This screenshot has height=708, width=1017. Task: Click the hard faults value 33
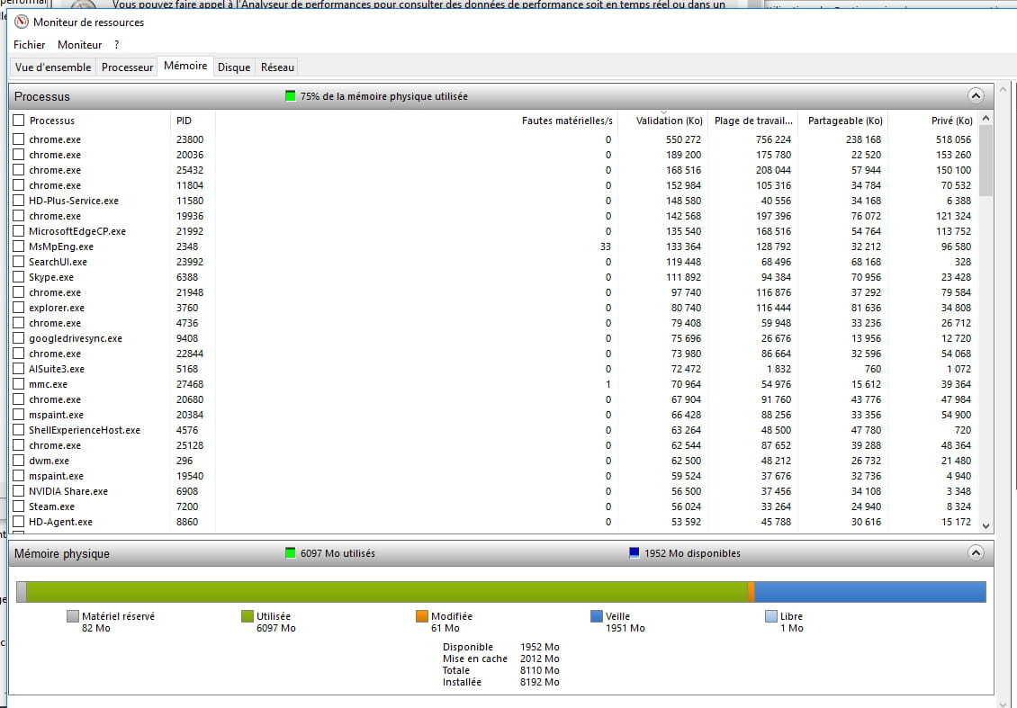point(605,246)
